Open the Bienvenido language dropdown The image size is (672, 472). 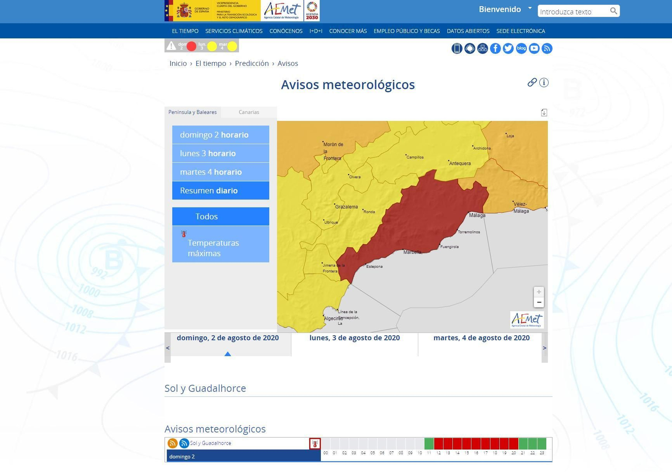(504, 9)
